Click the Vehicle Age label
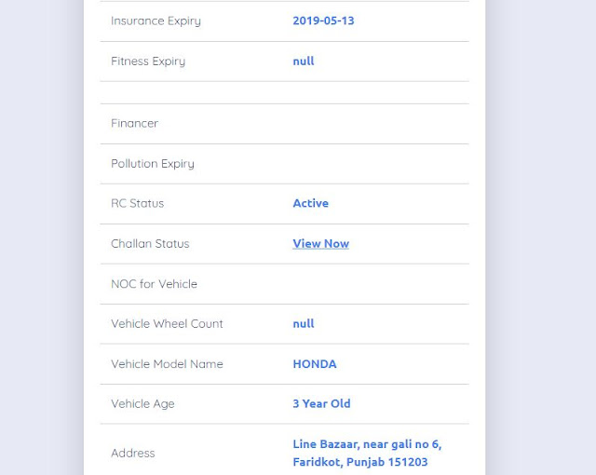 (142, 404)
